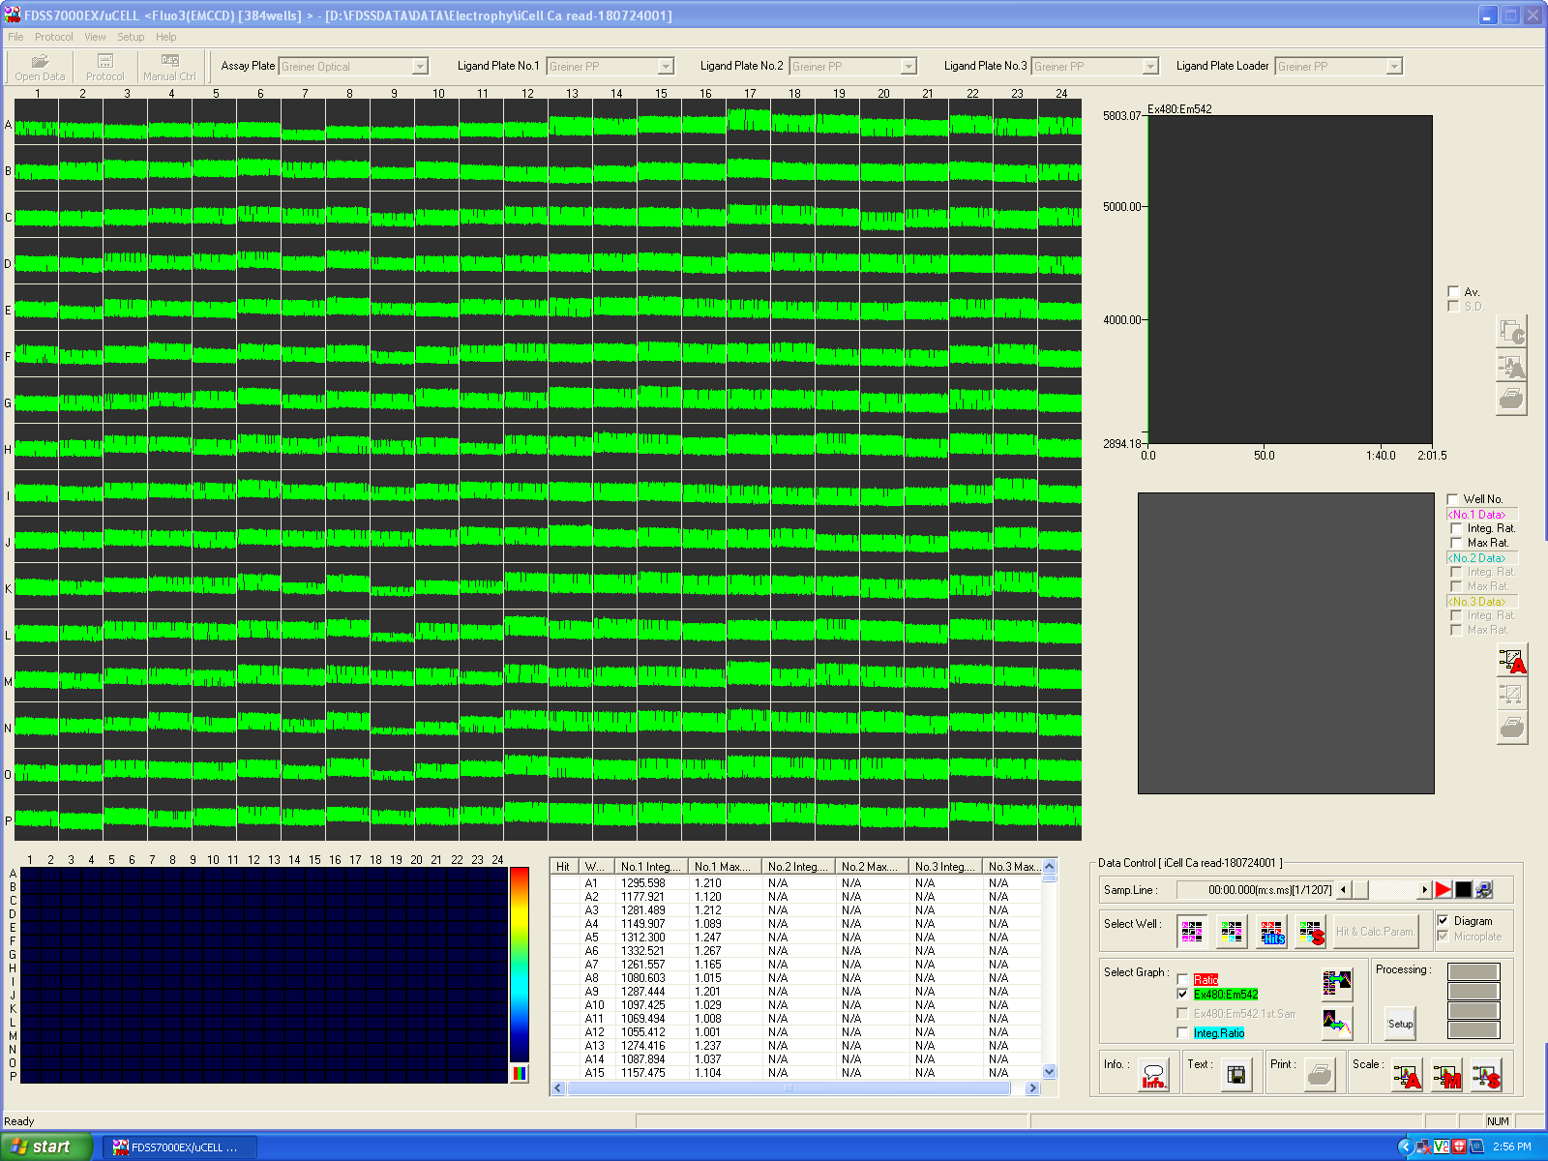Image resolution: width=1548 pixels, height=1161 pixels.
Task: Open the Ligand Plate Loader dropdown
Action: point(1393,67)
